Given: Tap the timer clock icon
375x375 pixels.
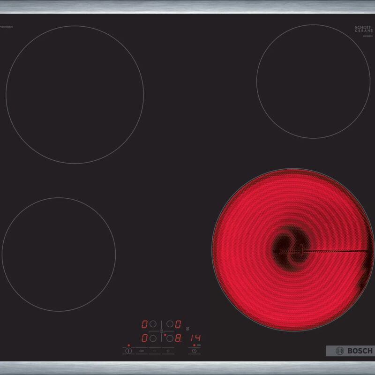Looking at the screenshot, I should (x=194, y=351).
